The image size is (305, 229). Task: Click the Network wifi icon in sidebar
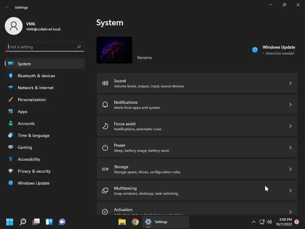(x=11, y=87)
